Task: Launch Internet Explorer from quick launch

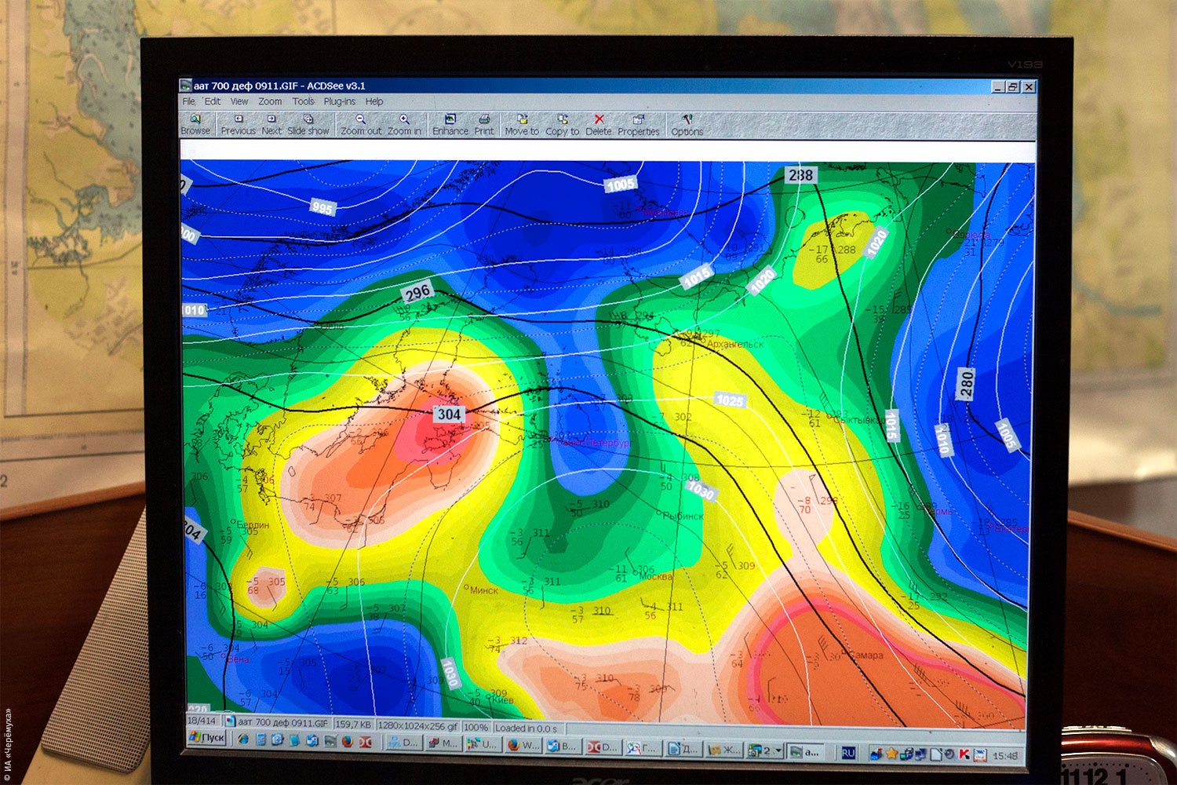Action: pos(242,739)
